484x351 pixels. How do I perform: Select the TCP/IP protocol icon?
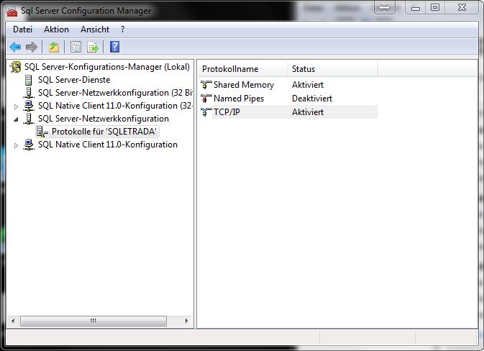point(207,112)
